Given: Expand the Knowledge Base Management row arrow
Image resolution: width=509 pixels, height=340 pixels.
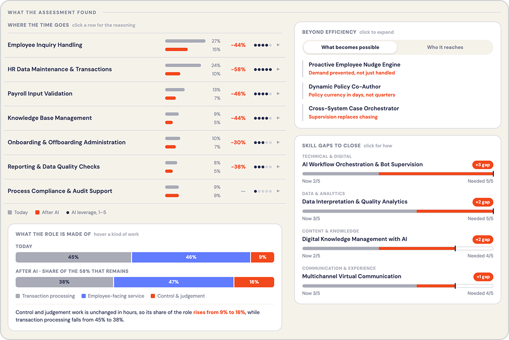Looking at the screenshot, I should point(278,118).
